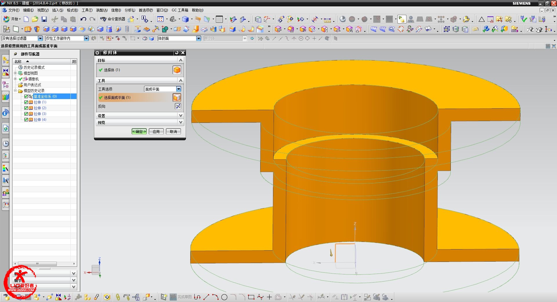Expand the 设置 section
Viewport: 557px width, 302px height.
[180, 116]
